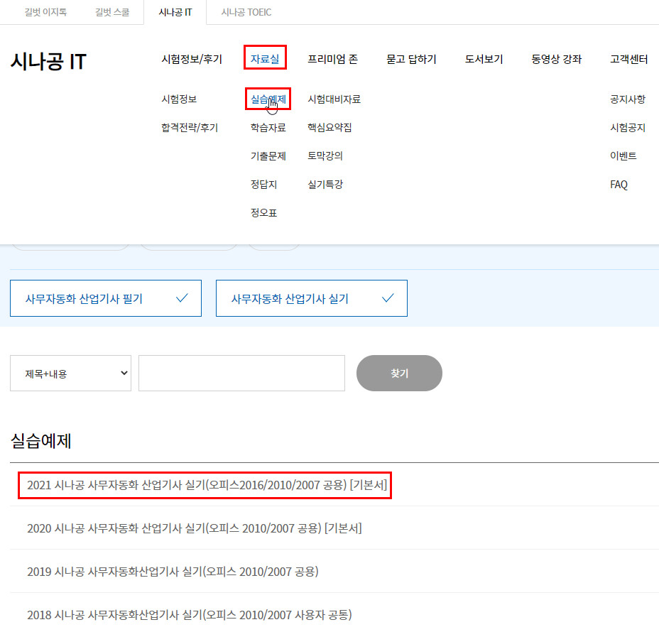The image size is (659, 632).
Task: Expand the 제목+내용 search type dropdown
Action: [x=70, y=373]
